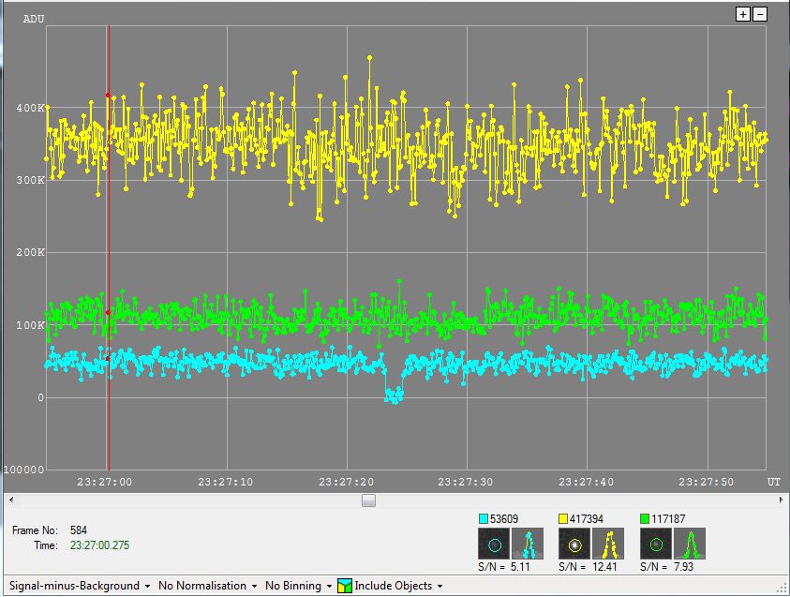Click the scrollbar right arrow
Screen dimensions: 790x597
pos(781,500)
